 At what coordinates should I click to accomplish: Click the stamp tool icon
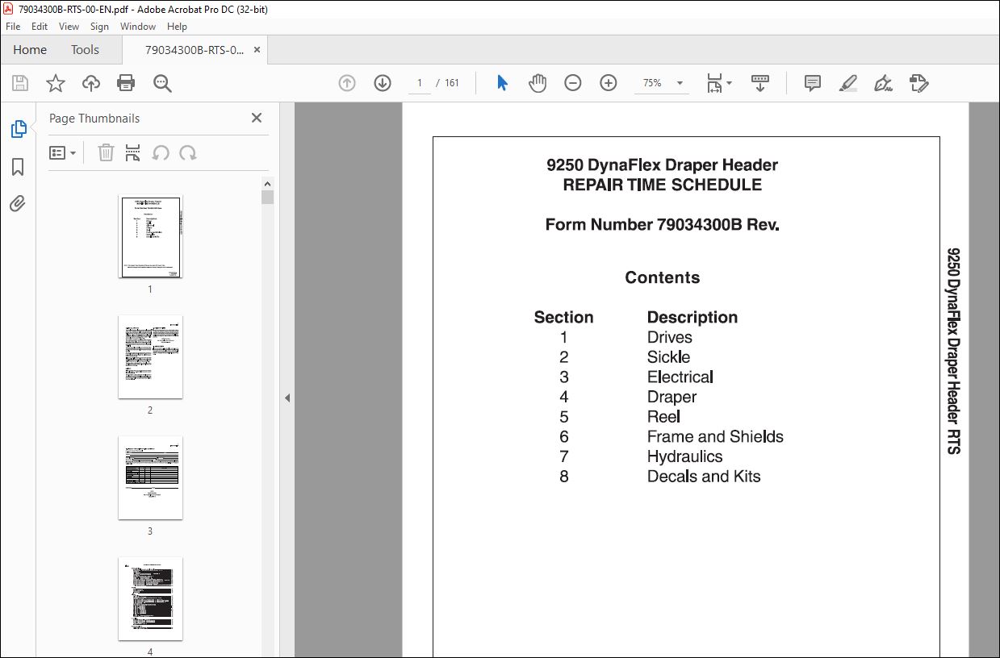919,83
